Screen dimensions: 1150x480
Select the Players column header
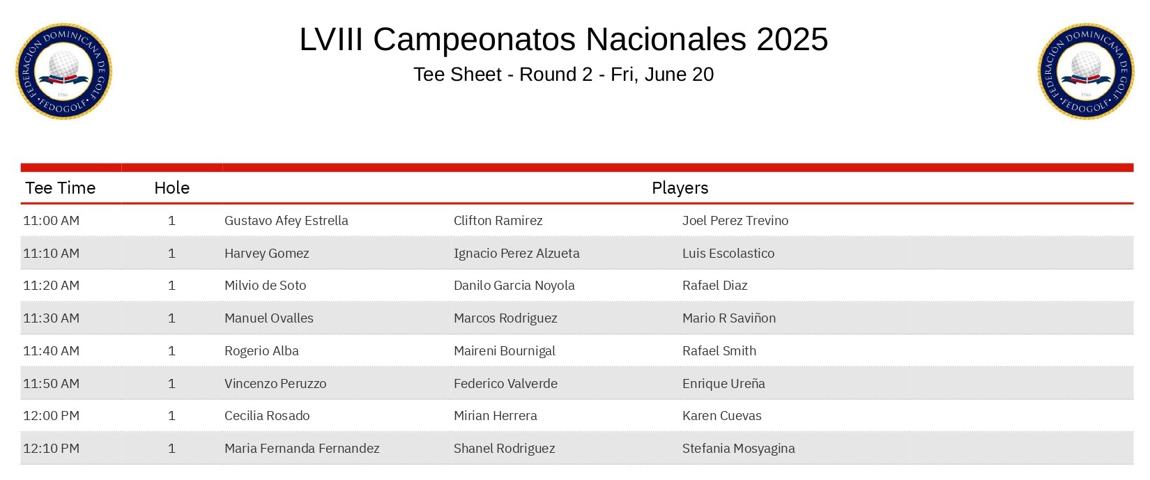click(680, 188)
